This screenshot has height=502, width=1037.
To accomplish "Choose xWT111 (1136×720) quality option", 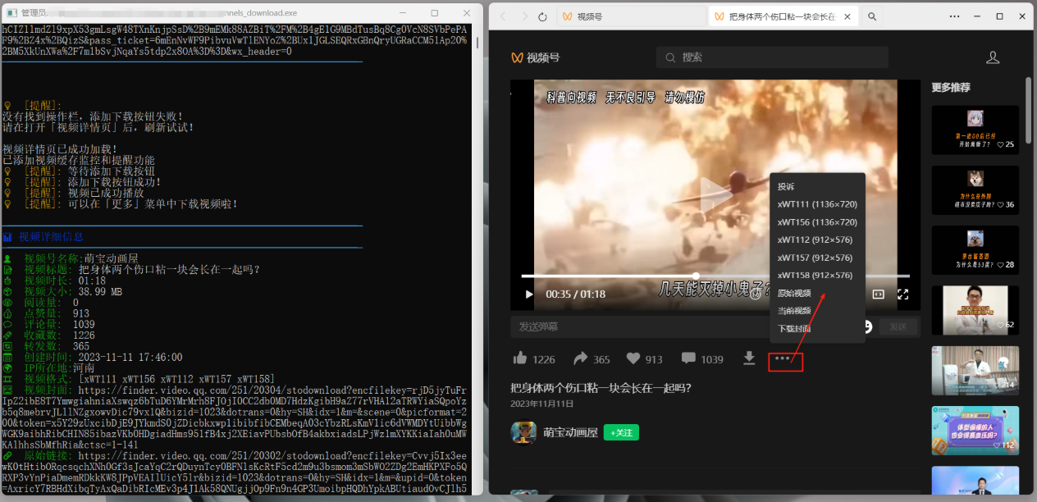I will click(x=817, y=204).
